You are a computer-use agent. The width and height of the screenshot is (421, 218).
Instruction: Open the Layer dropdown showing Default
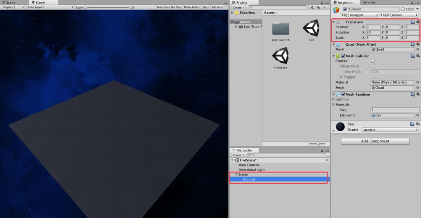[x=405, y=15]
